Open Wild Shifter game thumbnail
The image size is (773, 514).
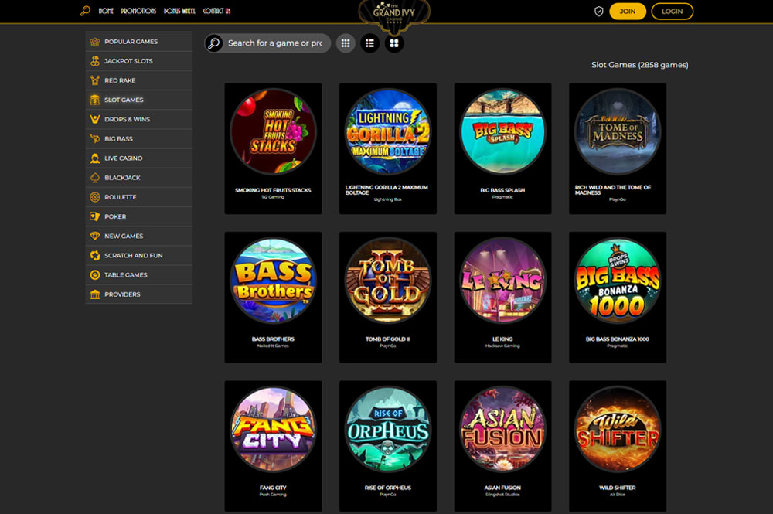[x=618, y=429]
